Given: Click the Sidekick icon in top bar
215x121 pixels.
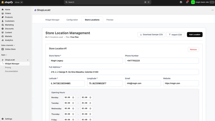Looking at the screenshot, I should tap(181, 2).
